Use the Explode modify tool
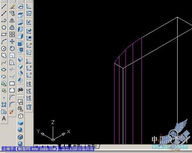Screen dimensions: 192x153 12,111
